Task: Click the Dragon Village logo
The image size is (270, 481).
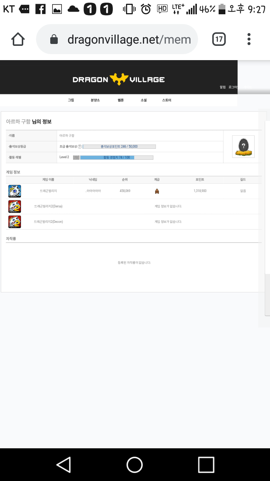Action: coord(118,79)
